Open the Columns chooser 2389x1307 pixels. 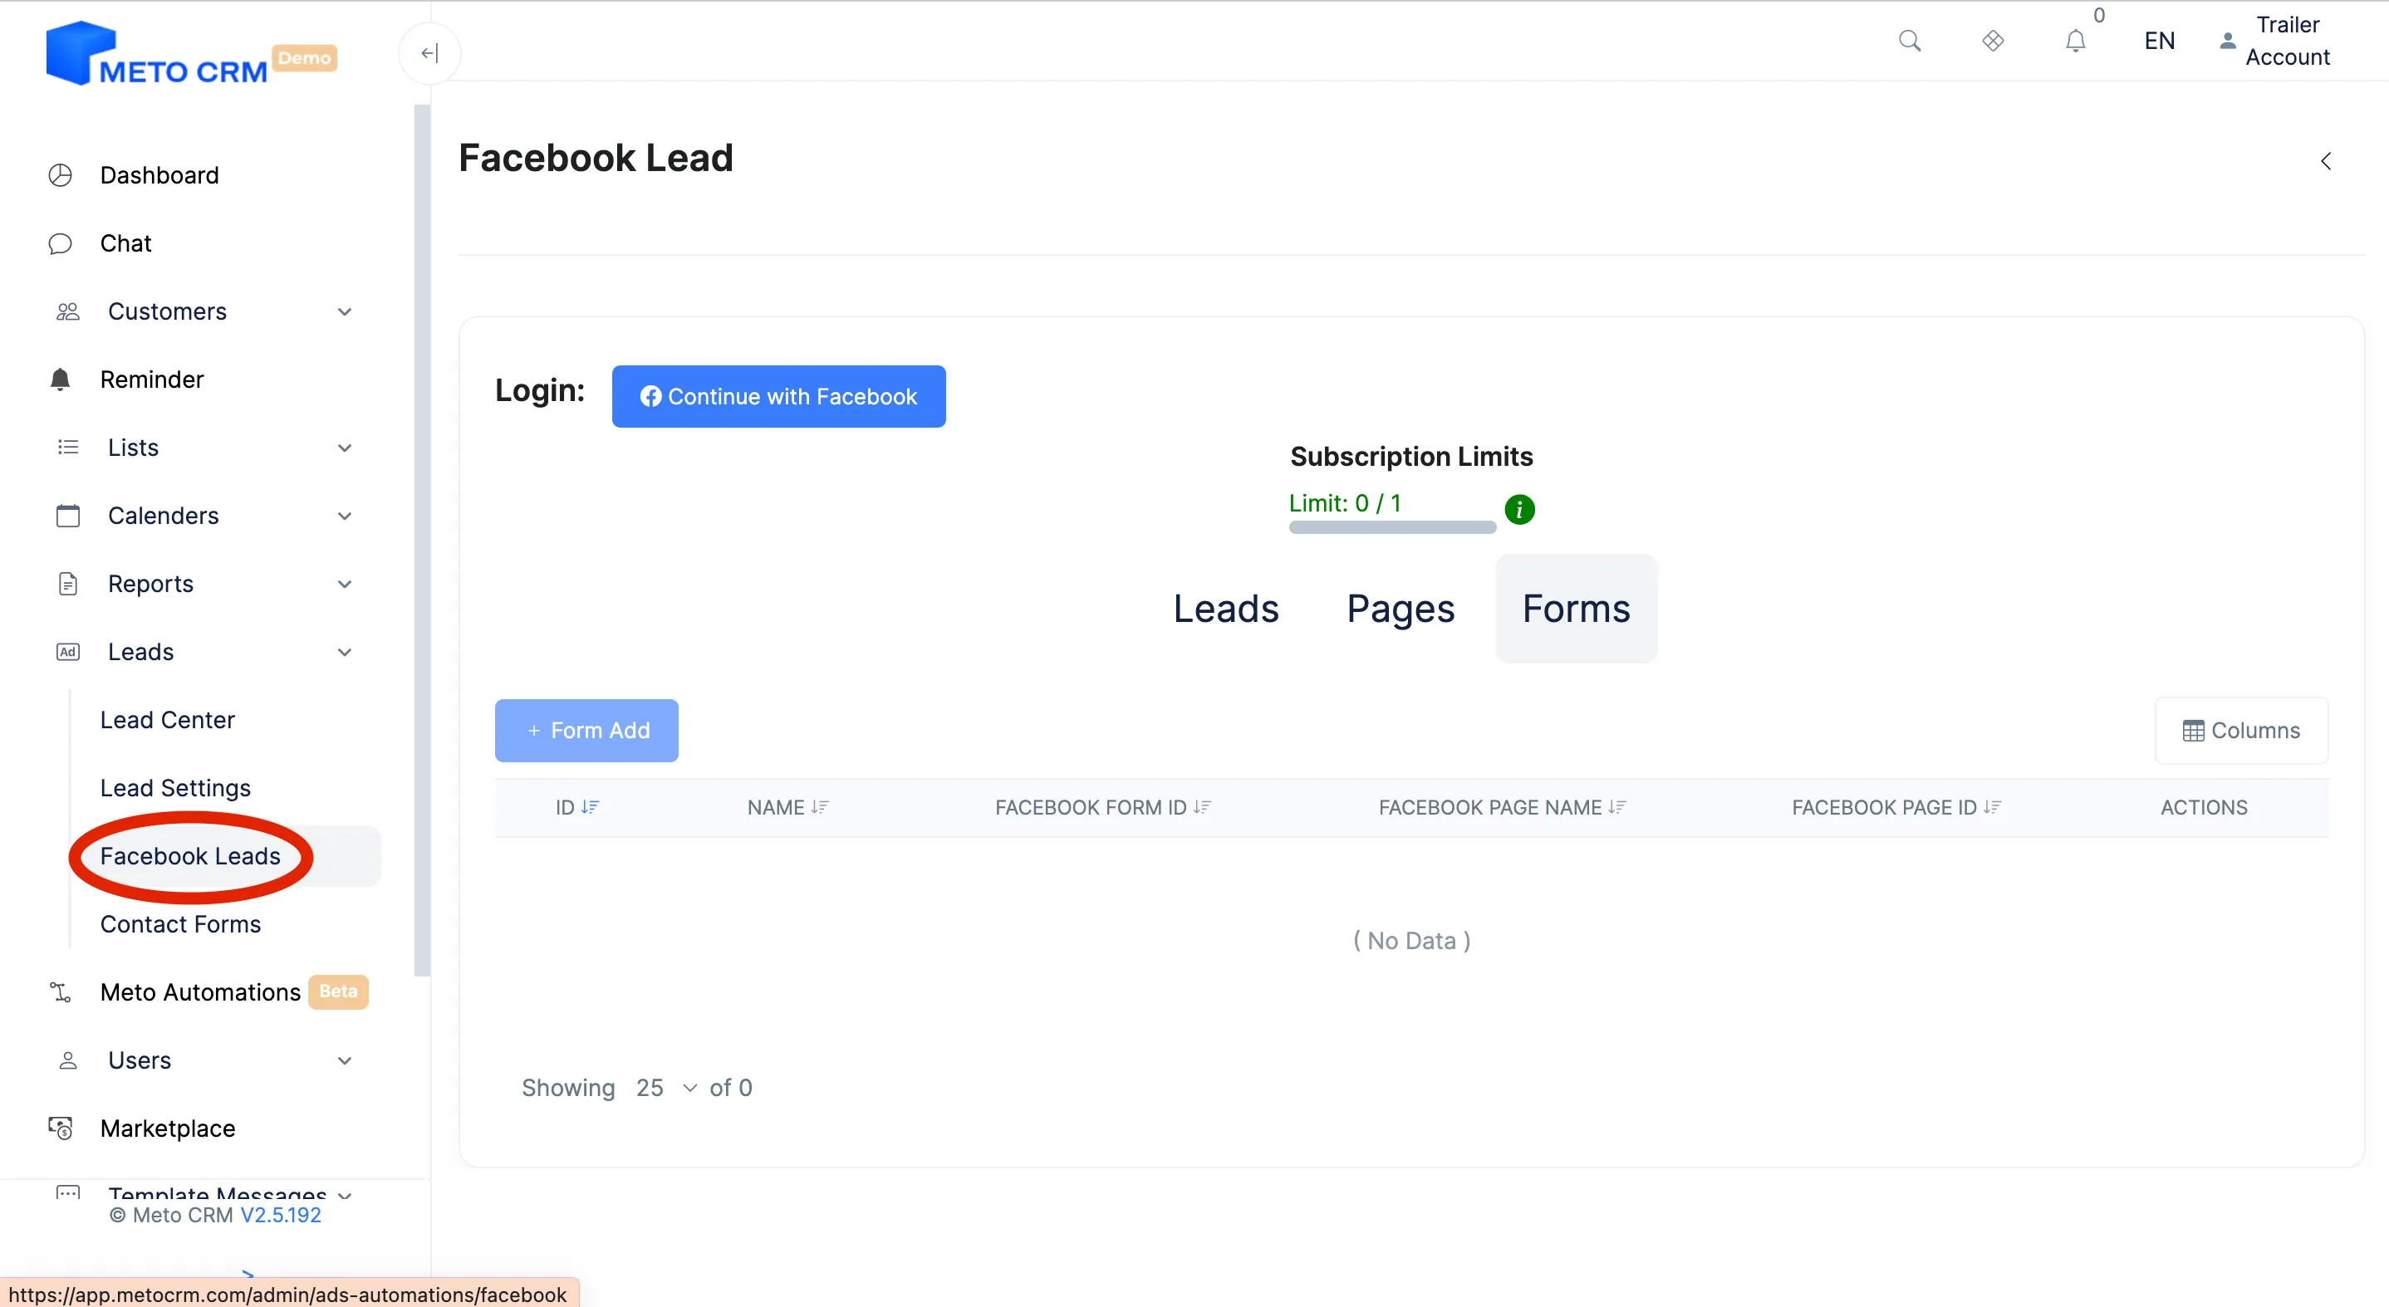coord(2240,731)
